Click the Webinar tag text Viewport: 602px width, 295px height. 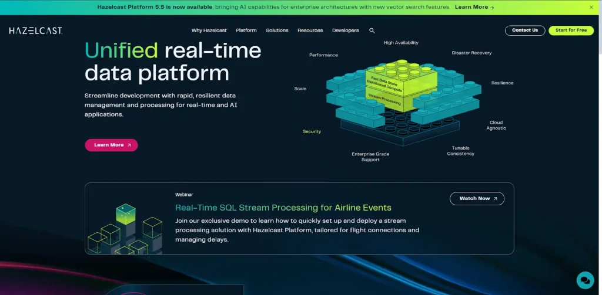[184, 195]
